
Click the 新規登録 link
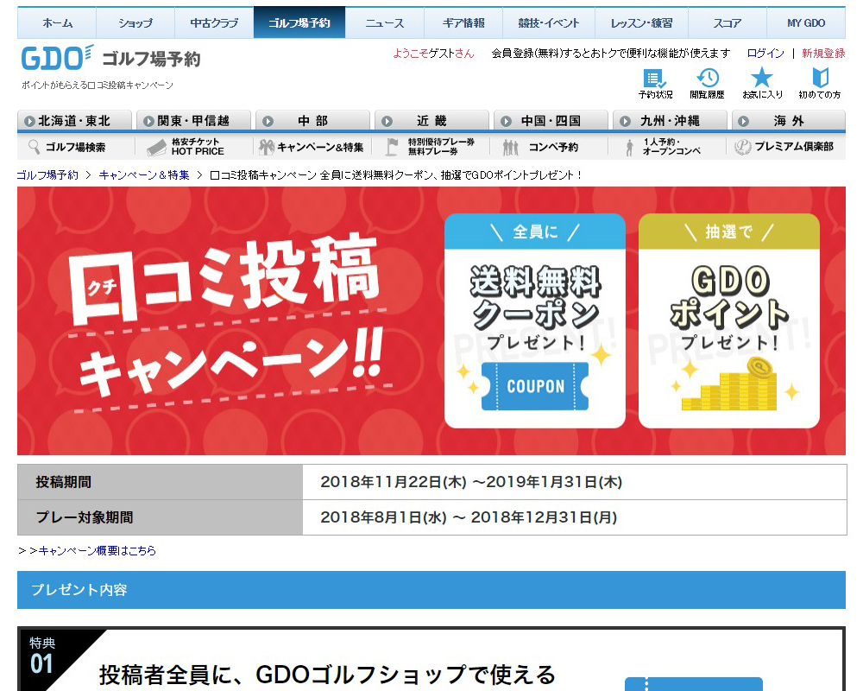pyautogui.click(x=823, y=53)
